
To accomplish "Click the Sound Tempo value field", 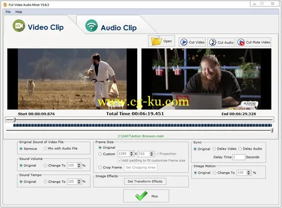I will (72, 182).
